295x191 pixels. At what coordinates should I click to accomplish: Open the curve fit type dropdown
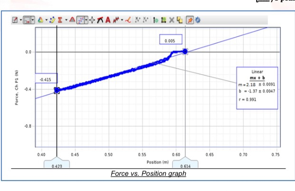click(x=86, y=20)
